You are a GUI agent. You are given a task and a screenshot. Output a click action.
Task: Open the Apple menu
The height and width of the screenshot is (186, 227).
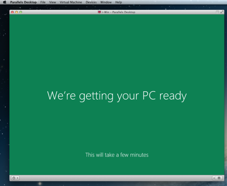(x=5, y=2)
